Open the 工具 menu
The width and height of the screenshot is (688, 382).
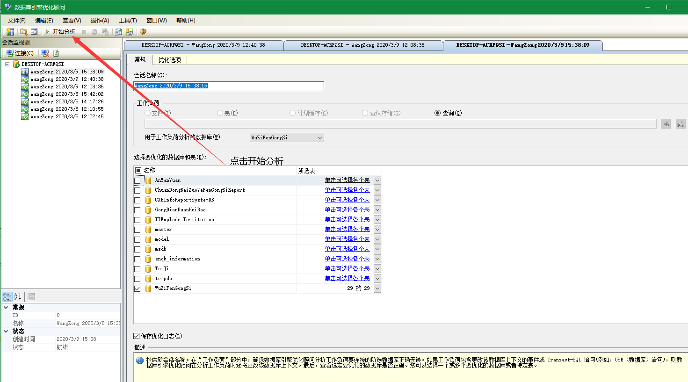click(128, 20)
